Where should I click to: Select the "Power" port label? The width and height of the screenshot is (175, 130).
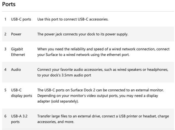pyautogui.click(x=16, y=34)
